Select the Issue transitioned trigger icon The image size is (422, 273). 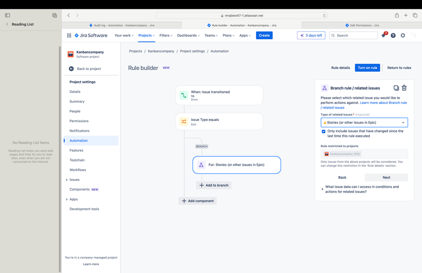(184, 96)
